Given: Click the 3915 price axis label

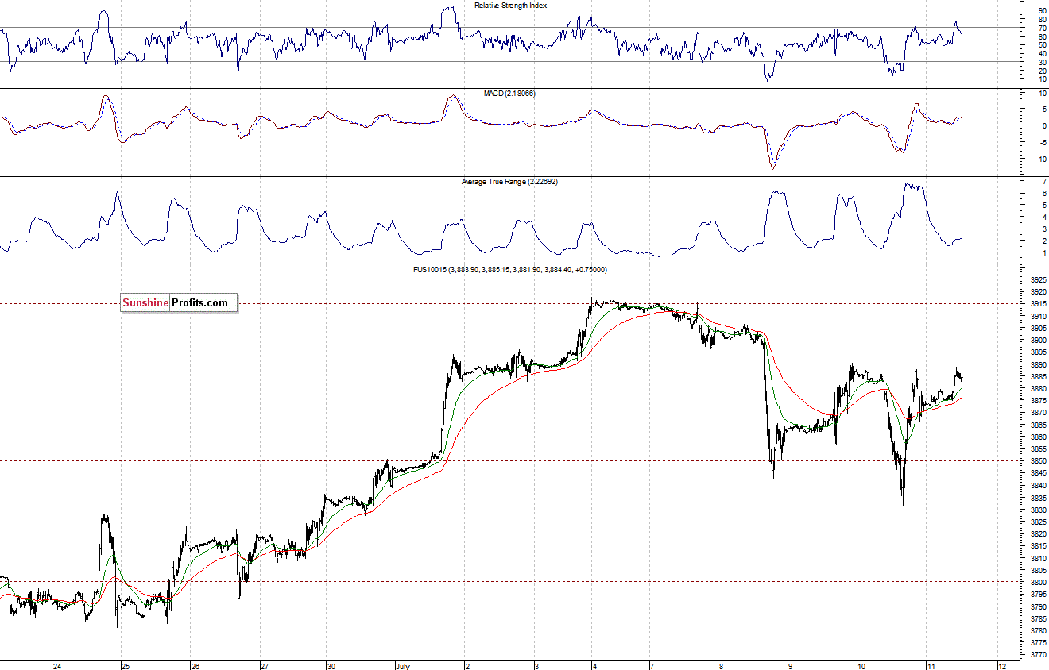Looking at the screenshot, I should [x=1038, y=304].
